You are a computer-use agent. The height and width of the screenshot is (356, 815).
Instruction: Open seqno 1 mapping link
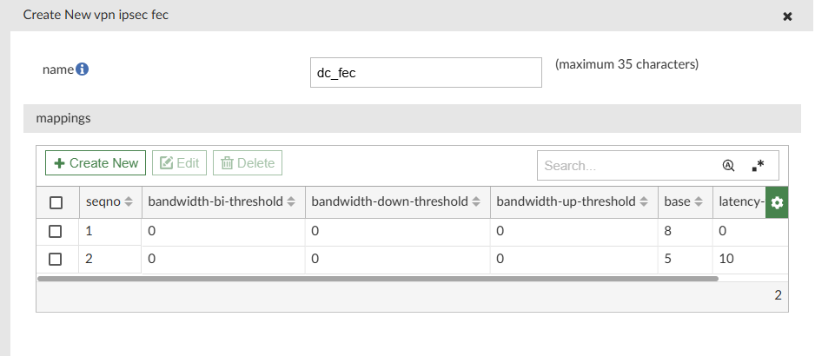89,232
